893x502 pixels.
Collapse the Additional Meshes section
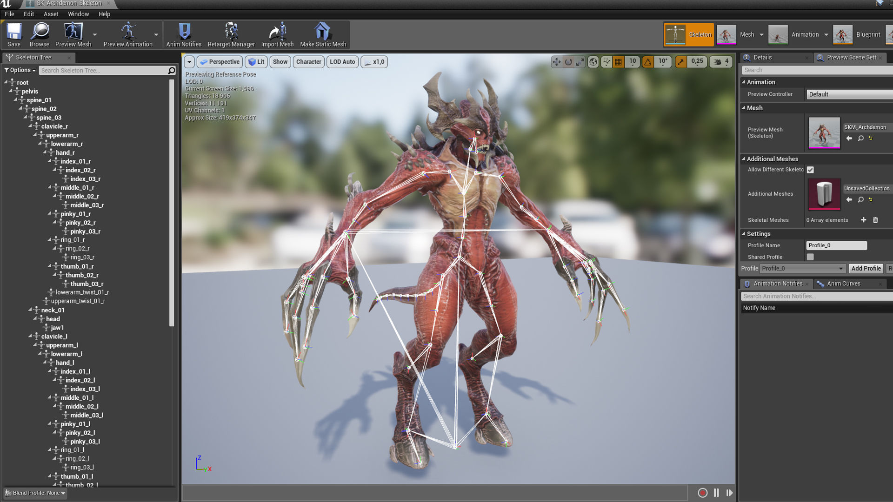tap(743, 159)
